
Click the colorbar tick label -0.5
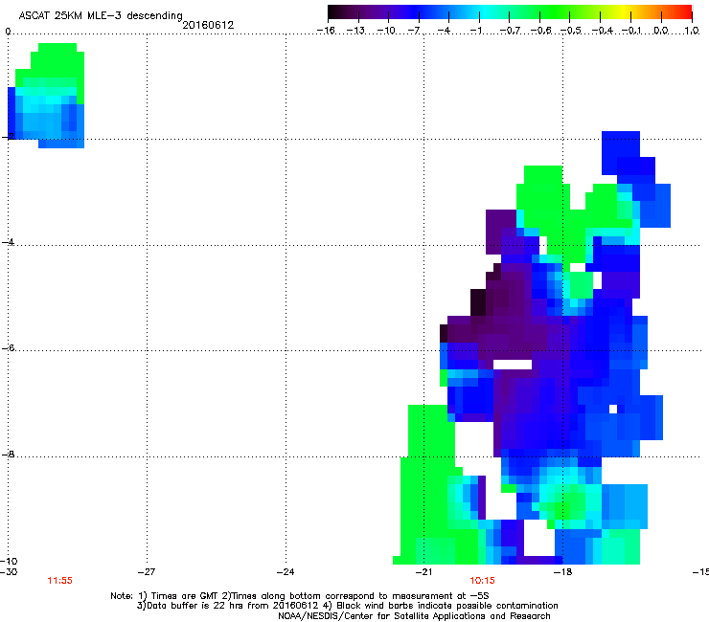571,31
